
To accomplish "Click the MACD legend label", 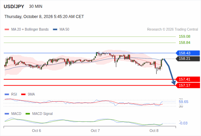I will (16, 114).
